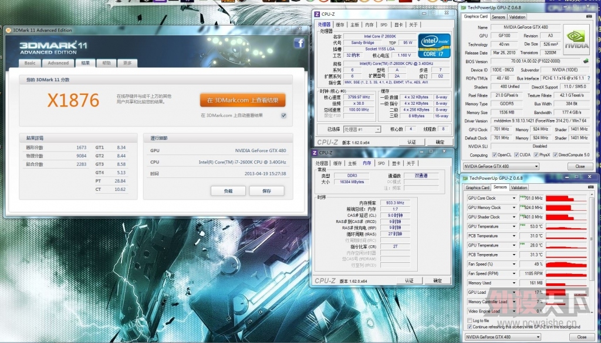
Task: Open the GPU Shader Clock sensor dropdown
Action: (514, 217)
